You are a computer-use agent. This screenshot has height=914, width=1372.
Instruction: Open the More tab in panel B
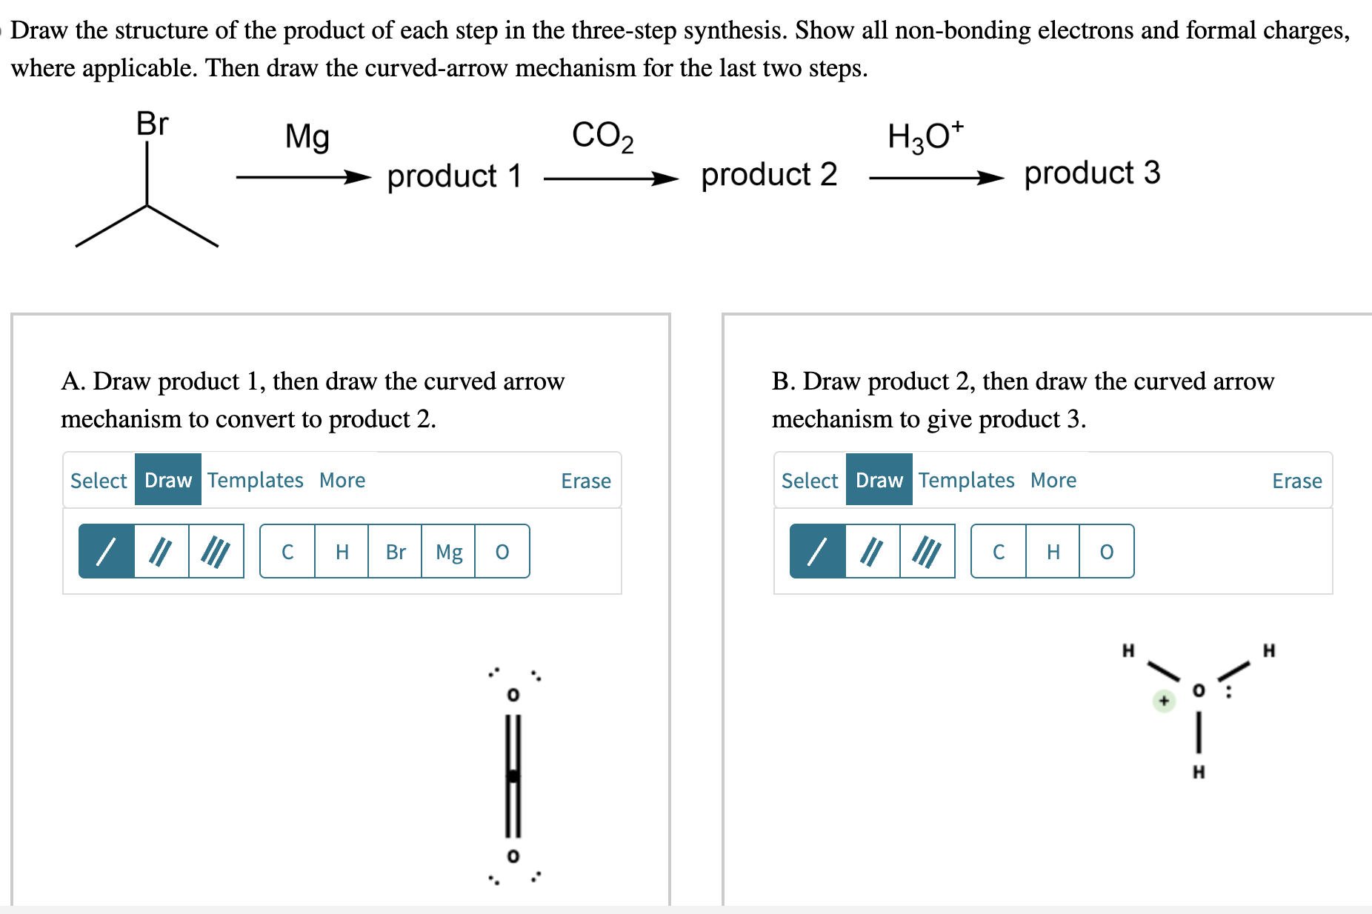pyautogui.click(x=1053, y=480)
